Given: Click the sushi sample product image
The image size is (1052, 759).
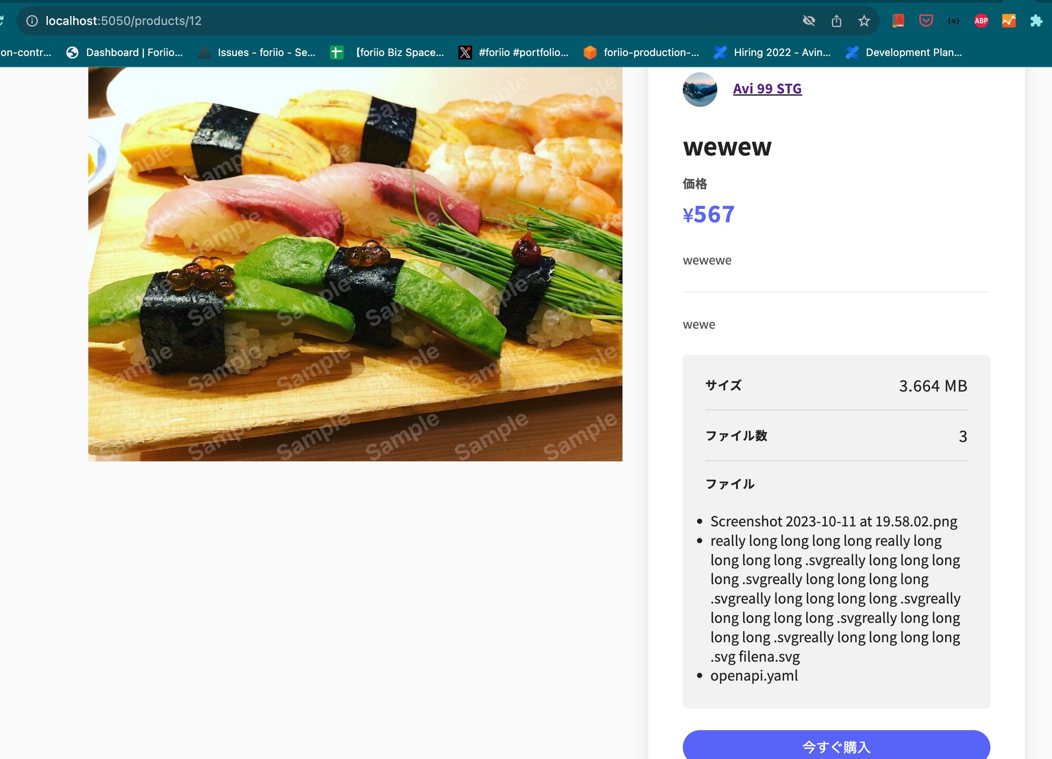Looking at the screenshot, I should [x=355, y=264].
